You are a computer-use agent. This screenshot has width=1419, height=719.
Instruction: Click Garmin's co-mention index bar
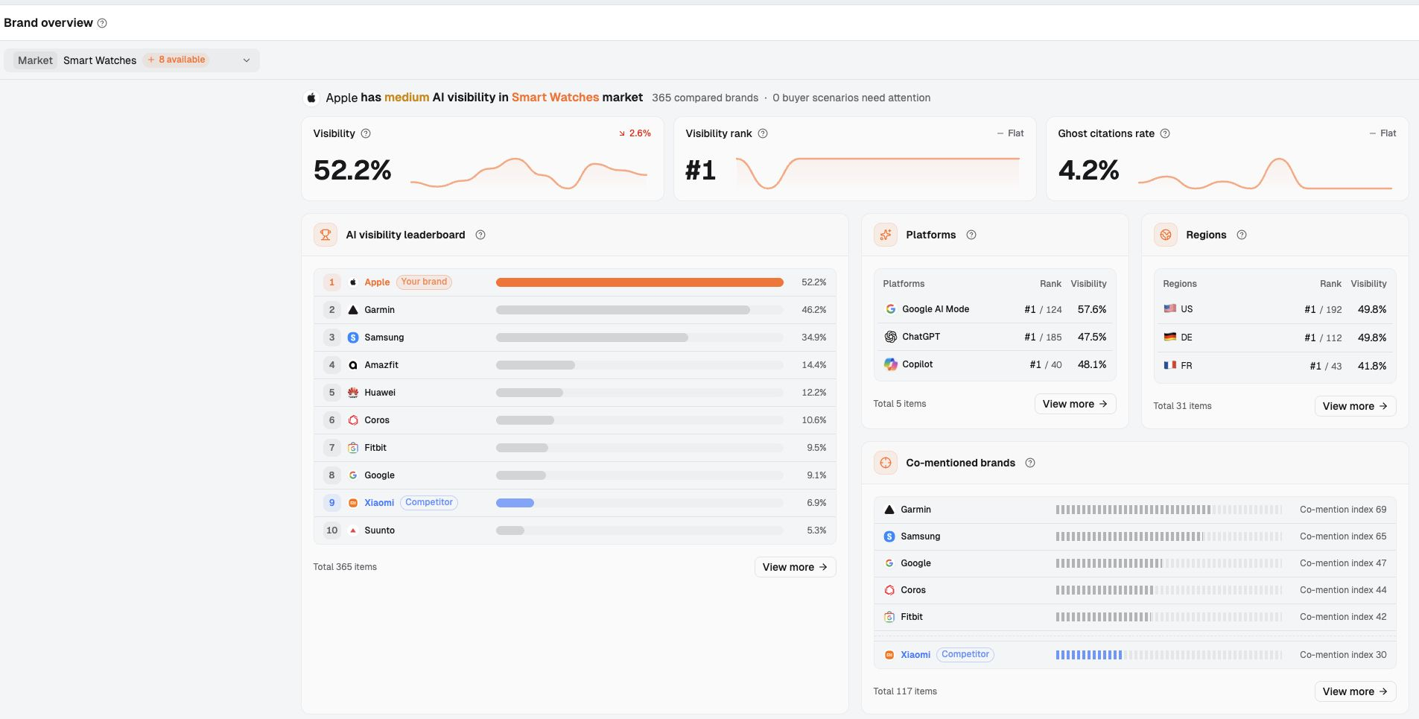(x=1169, y=510)
